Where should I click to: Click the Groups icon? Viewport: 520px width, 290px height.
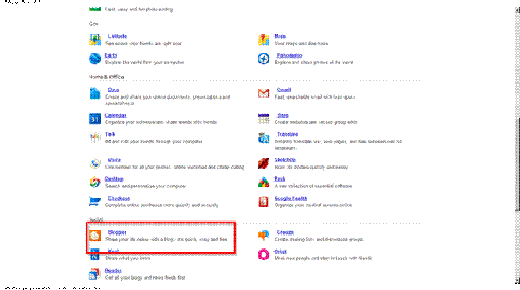click(263, 235)
